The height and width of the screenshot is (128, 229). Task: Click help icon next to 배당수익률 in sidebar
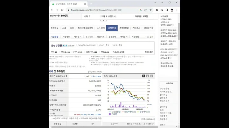pos(170,58)
